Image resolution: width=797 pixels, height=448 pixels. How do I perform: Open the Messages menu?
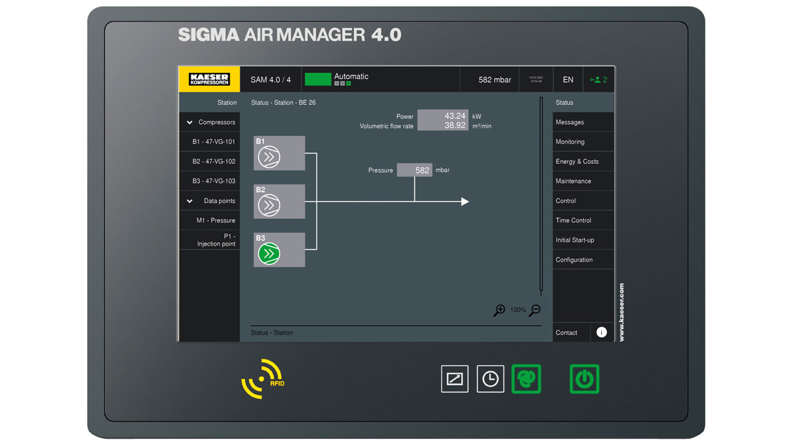(x=583, y=122)
